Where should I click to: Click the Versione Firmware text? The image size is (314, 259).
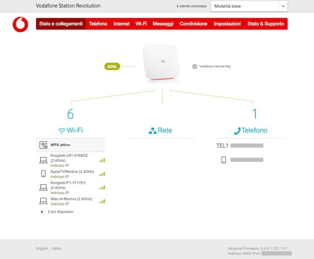click(x=257, y=248)
